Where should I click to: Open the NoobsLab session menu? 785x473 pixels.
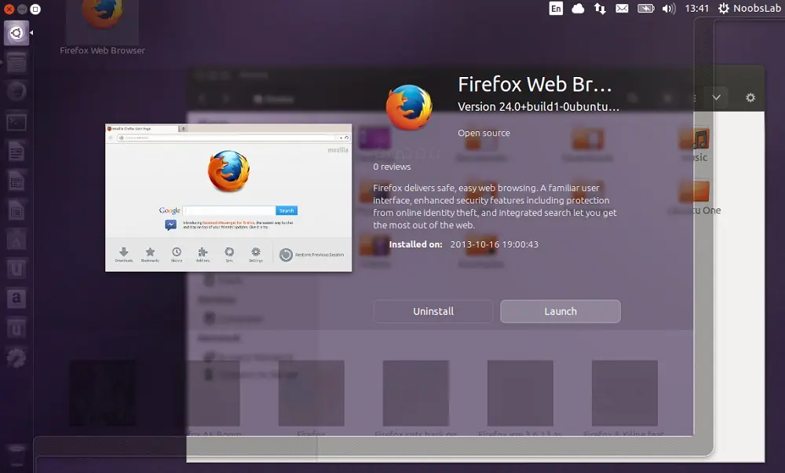[x=750, y=9]
